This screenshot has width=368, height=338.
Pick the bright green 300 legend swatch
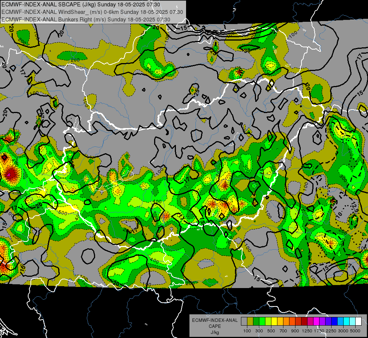[262, 321]
